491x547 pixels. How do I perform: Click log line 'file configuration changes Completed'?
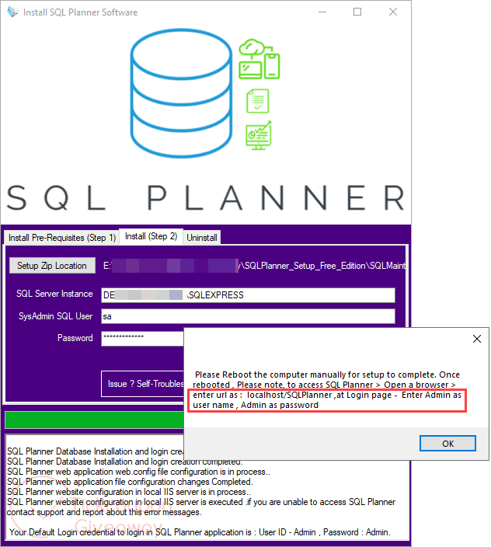click(x=130, y=482)
